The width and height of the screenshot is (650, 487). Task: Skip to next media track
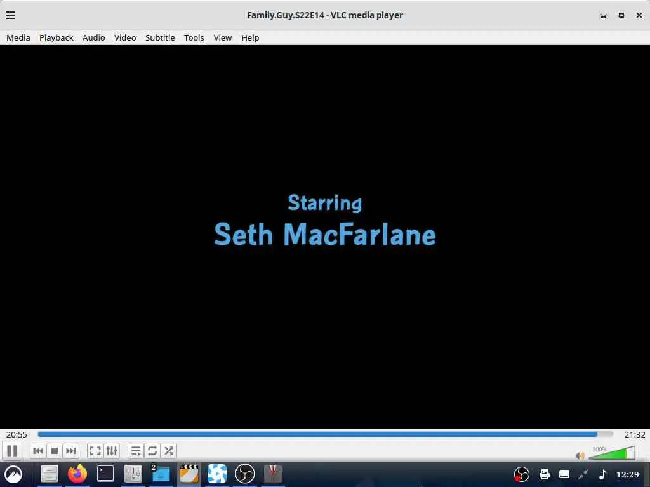[x=71, y=451]
